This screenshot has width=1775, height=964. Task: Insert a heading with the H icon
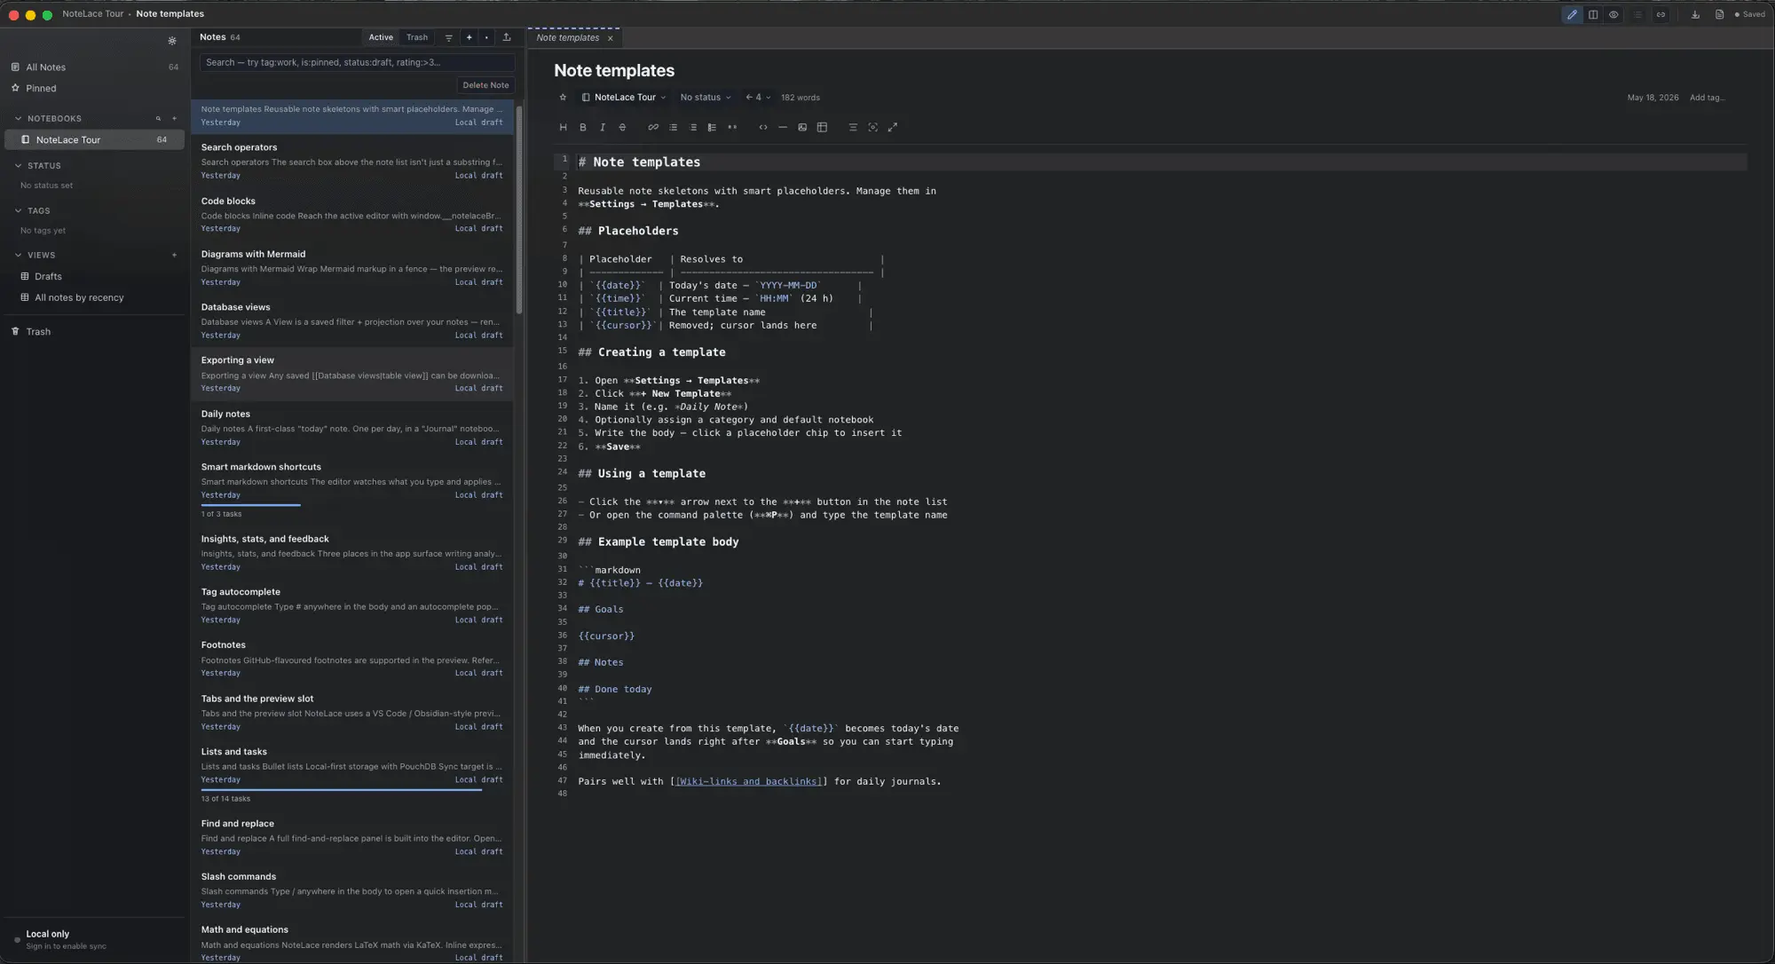point(563,127)
